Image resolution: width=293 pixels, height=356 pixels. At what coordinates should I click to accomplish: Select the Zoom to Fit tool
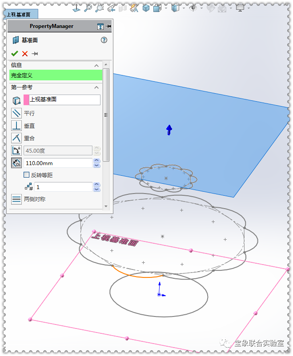pos(88,8)
